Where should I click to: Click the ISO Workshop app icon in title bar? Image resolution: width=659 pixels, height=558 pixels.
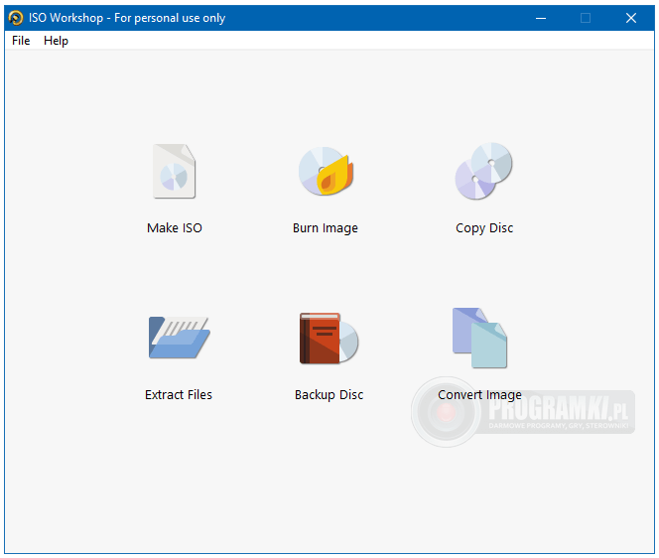tap(16, 18)
